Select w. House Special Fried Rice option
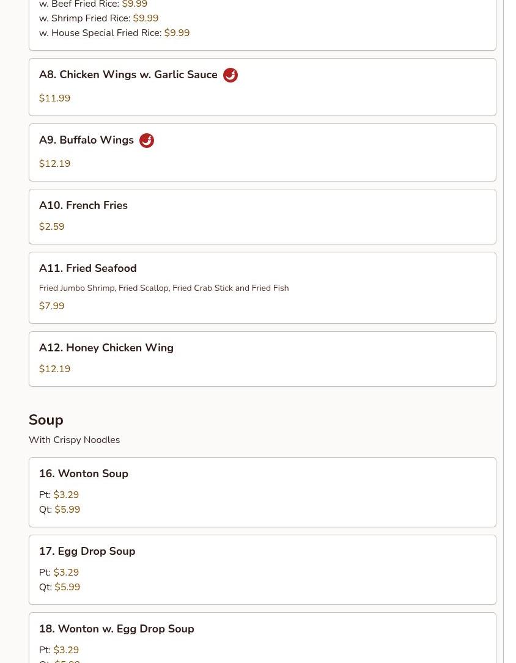The height and width of the screenshot is (663, 516). pyautogui.click(x=114, y=33)
